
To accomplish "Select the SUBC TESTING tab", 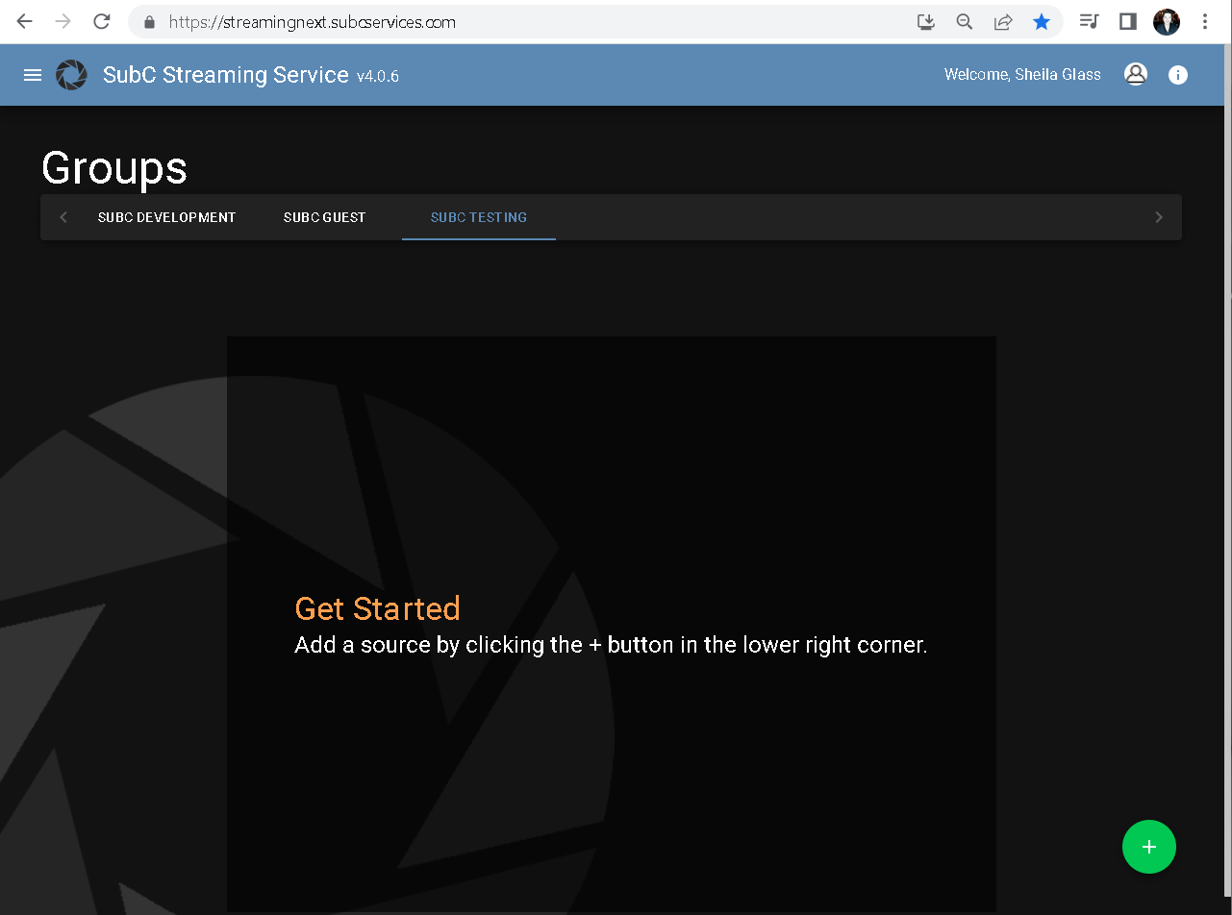I will [x=478, y=217].
